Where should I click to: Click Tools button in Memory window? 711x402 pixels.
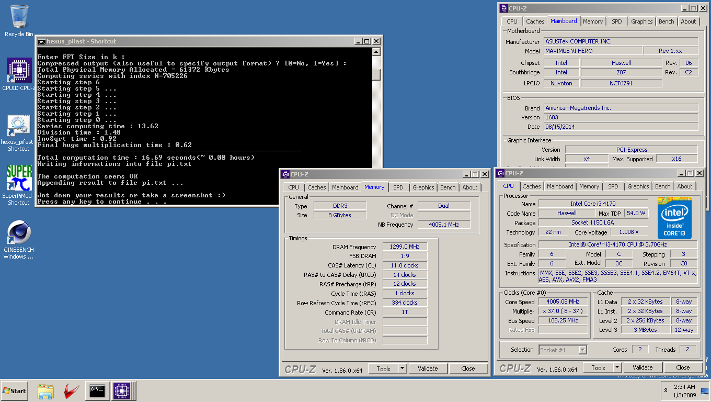pyautogui.click(x=383, y=368)
